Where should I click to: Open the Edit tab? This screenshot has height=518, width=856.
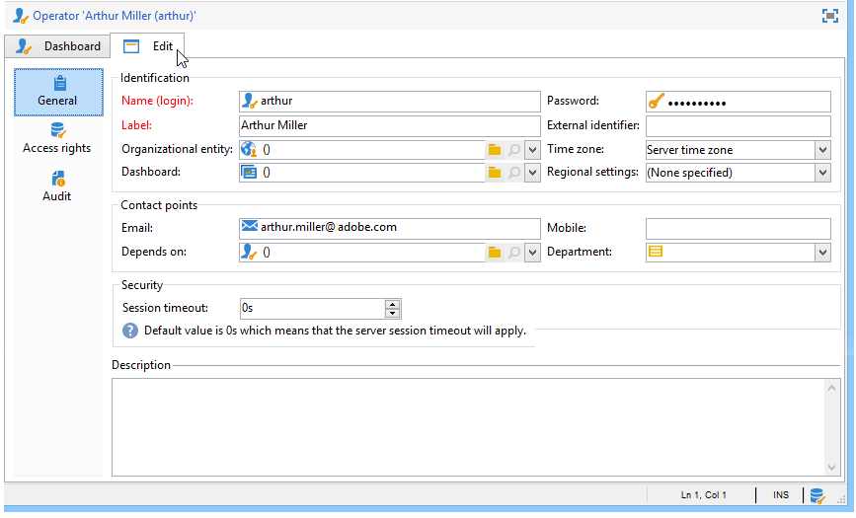click(147, 45)
